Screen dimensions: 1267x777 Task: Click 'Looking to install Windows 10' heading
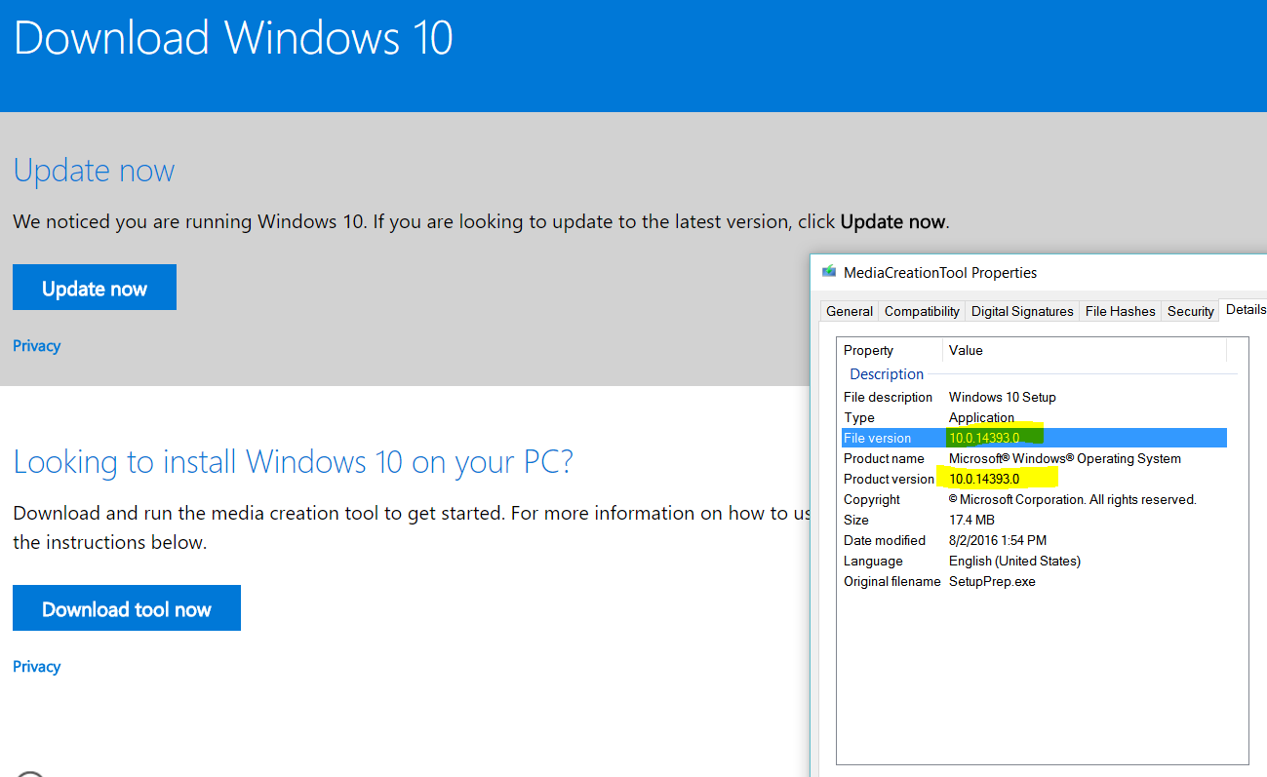293,462
